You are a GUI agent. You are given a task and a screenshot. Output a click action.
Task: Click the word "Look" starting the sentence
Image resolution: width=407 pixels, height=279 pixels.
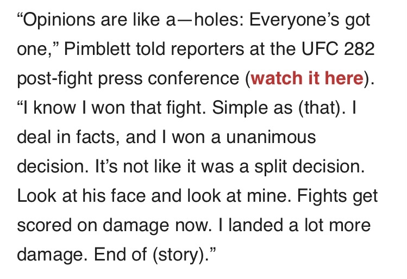(36, 195)
